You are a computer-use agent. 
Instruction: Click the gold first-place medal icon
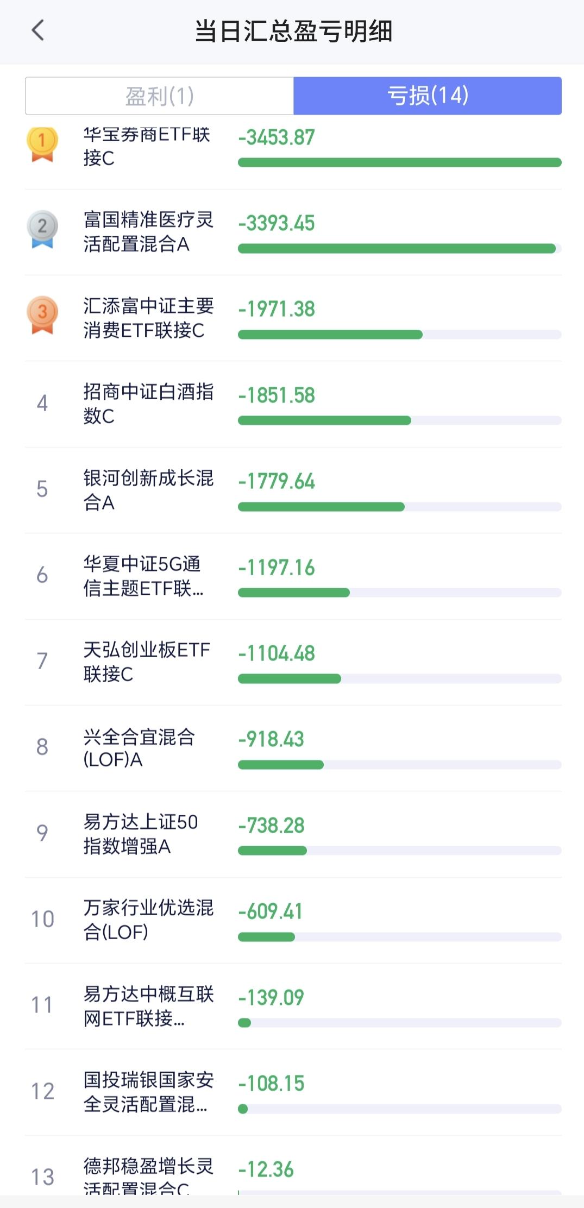point(42,144)
